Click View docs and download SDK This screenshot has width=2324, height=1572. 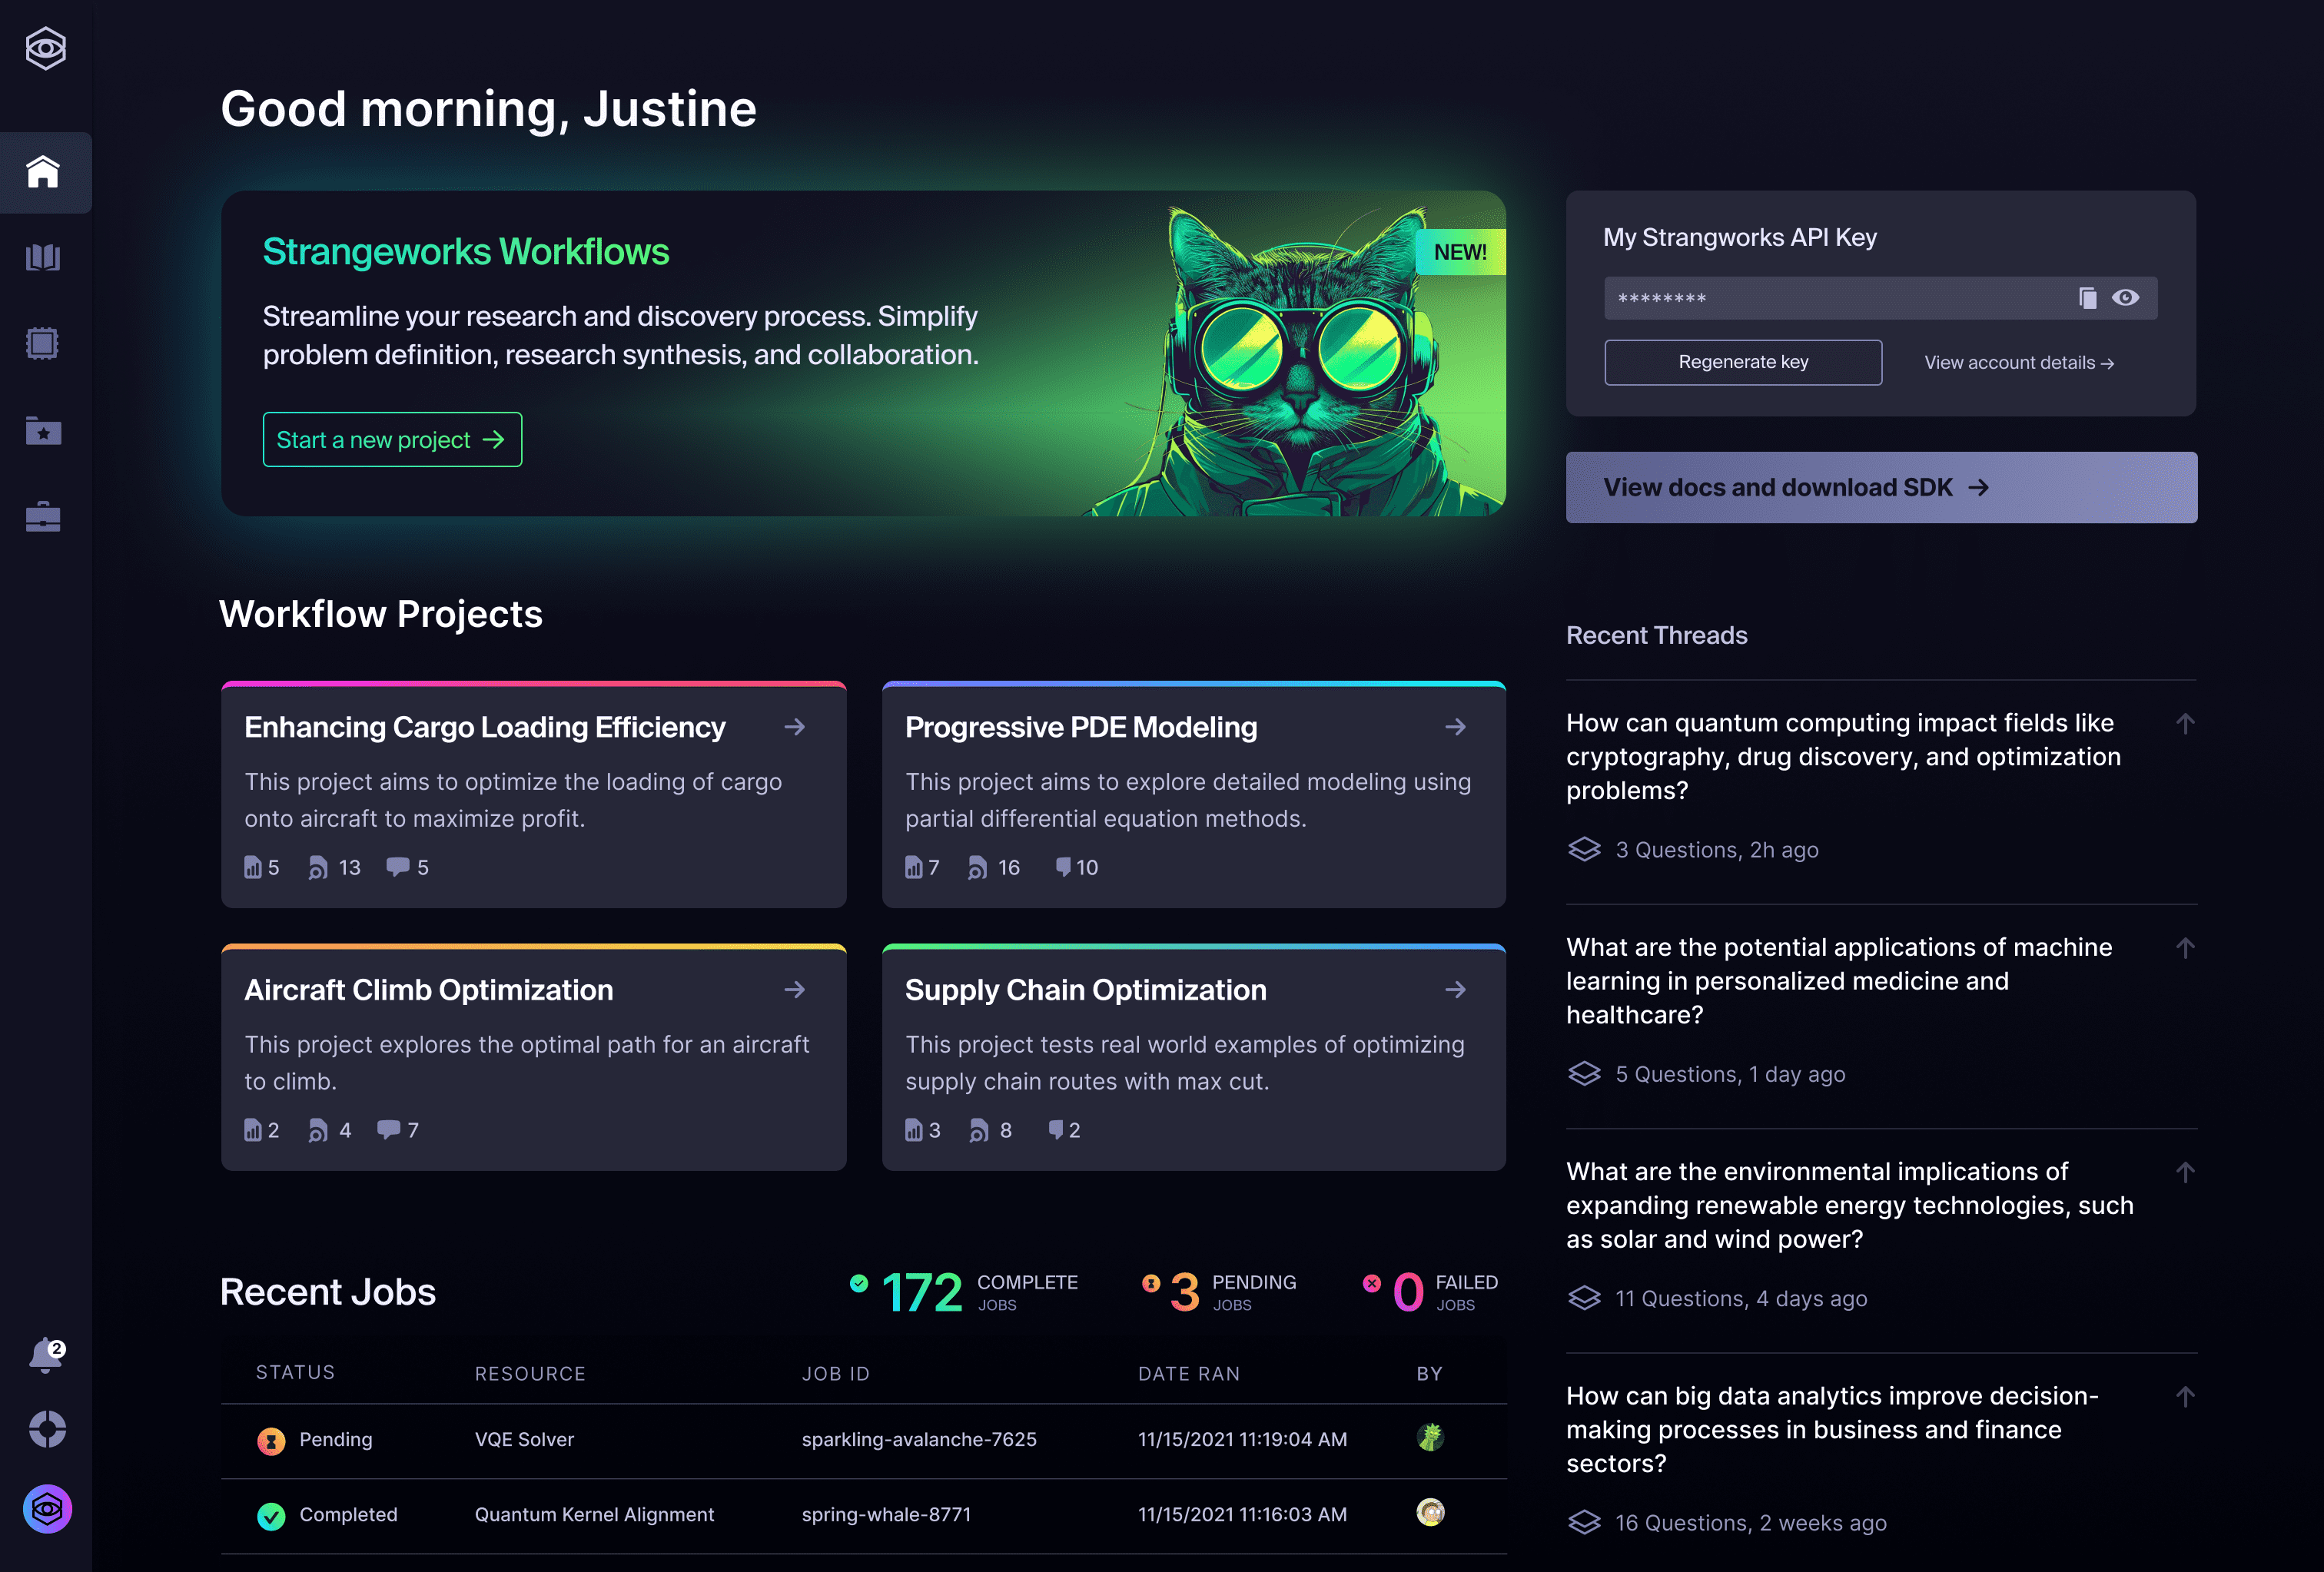tap(1881, 487)
